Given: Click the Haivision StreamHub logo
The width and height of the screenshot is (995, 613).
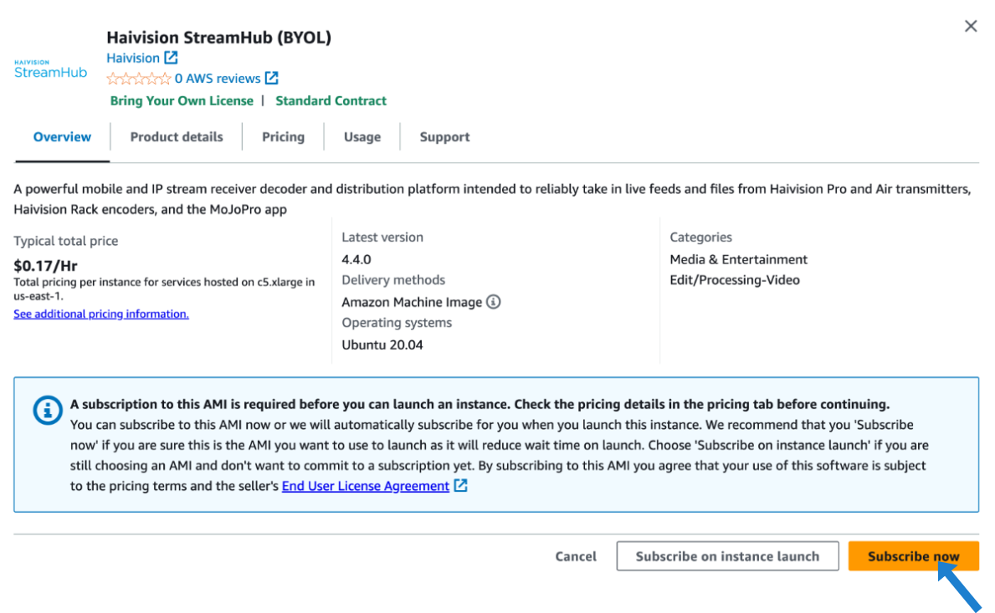Looking at the screenshot, I should [50, 69].
